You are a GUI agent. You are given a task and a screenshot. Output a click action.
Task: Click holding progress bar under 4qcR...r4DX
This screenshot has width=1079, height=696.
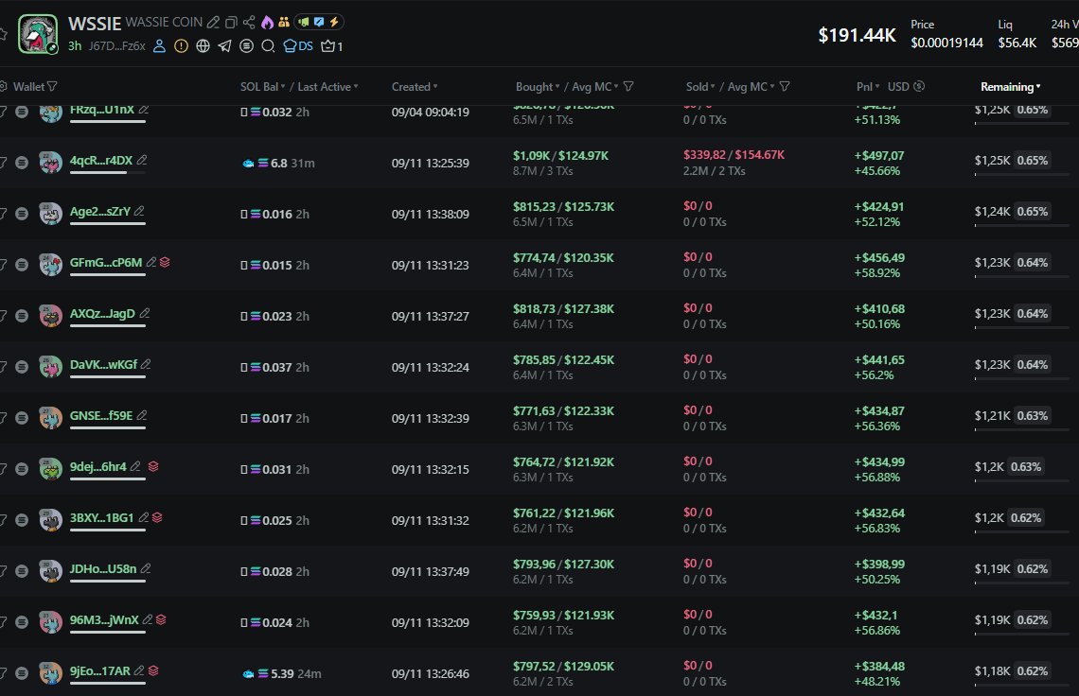pos(108,173)
